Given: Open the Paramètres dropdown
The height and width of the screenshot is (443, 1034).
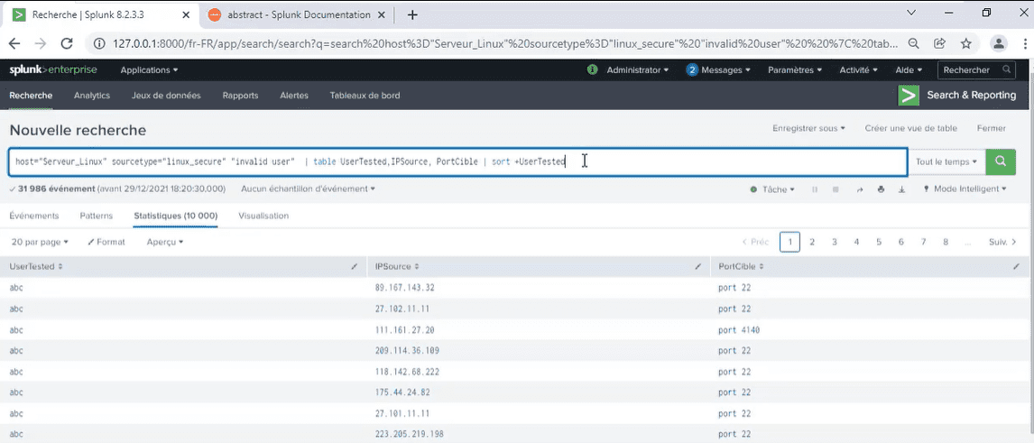Looking at the screenshot, I should 795,69.
